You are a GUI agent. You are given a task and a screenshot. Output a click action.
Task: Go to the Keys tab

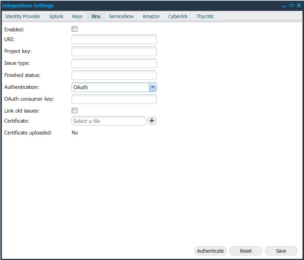click(77, 16)
